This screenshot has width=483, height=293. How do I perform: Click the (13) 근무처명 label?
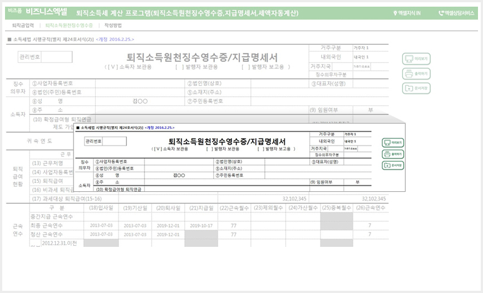pyautogui.click(x=47, y=163)
